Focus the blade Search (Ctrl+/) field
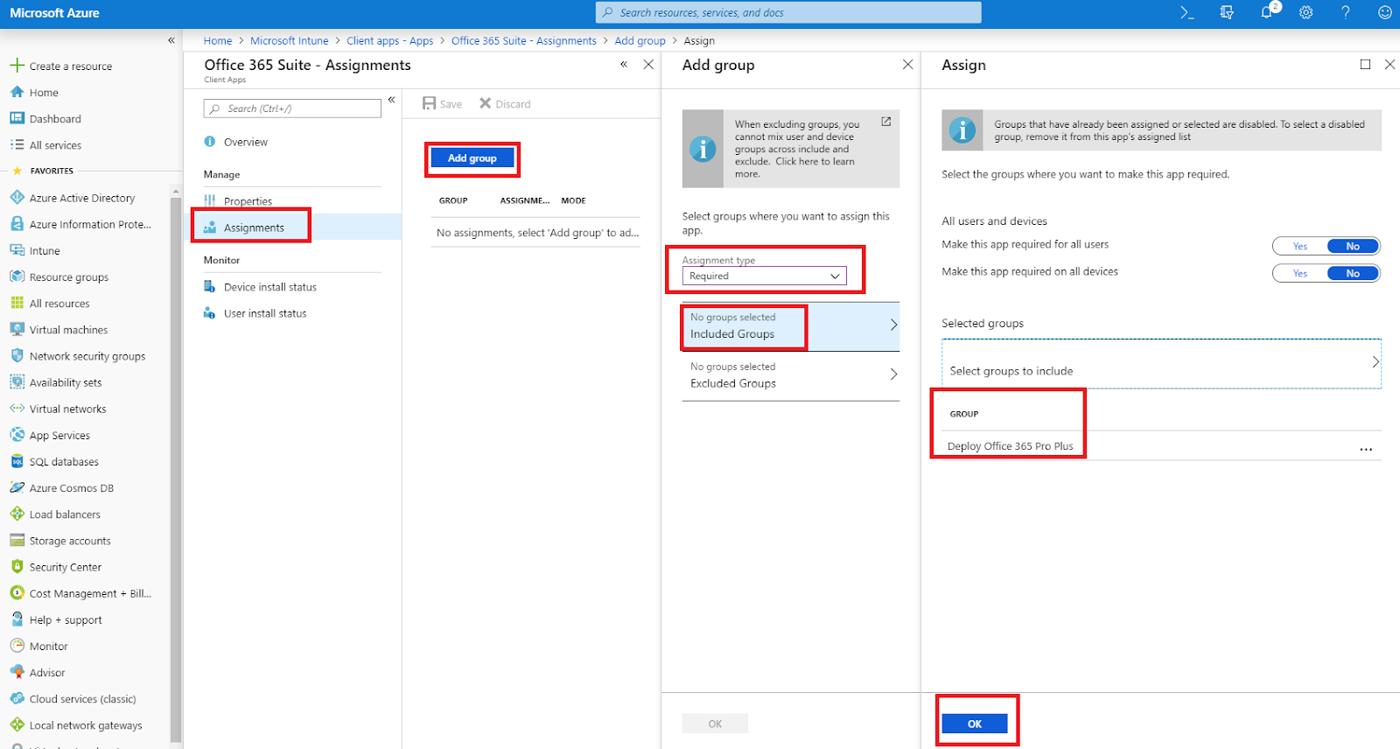The width and height of the screenshot is (1400, 749). point(292,108)
